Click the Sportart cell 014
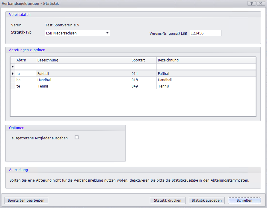The image size is (267, 208). 143,73
